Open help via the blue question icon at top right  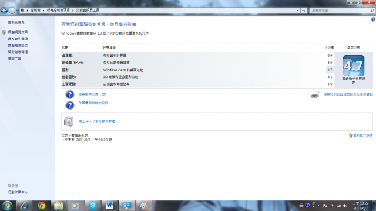373,19
